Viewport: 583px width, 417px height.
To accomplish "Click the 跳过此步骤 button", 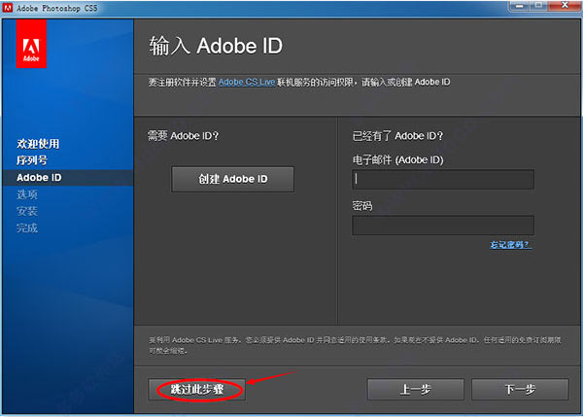I will pyautogui.click(x=196, y=390).
